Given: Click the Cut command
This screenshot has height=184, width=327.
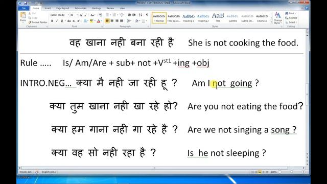Looking at the screenshot, I should coord(33,13).
